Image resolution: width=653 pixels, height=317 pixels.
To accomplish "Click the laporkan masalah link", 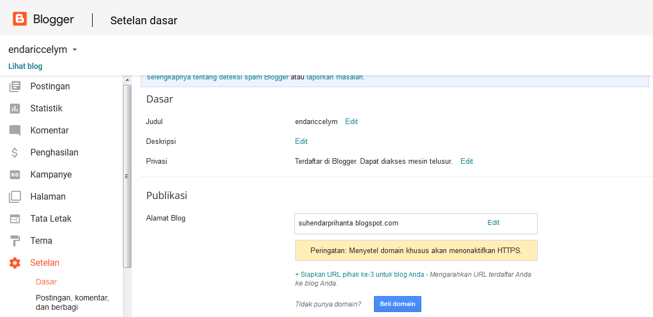I will [335, 77].
